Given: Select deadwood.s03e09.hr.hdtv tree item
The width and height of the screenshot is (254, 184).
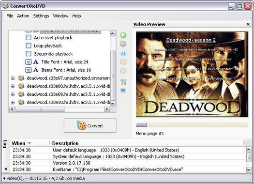Looking at the screenshot, I should tap(68, 94).
